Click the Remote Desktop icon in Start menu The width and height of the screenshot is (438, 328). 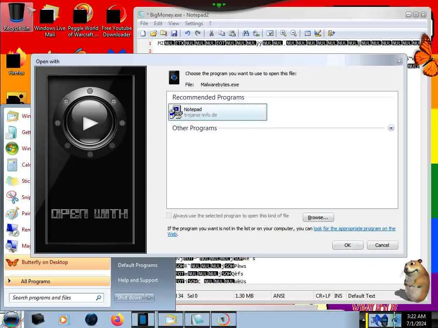[x=12, y=229]
